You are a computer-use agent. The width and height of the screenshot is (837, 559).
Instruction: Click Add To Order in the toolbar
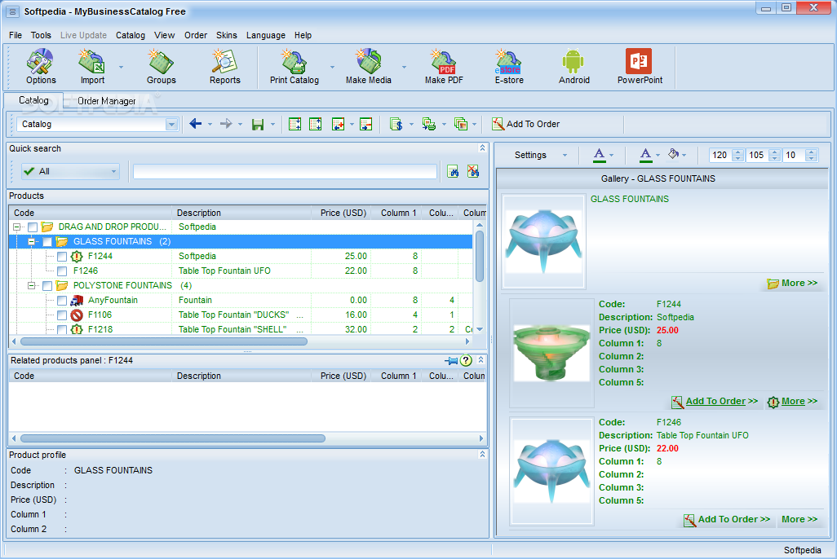coord(526,124)
